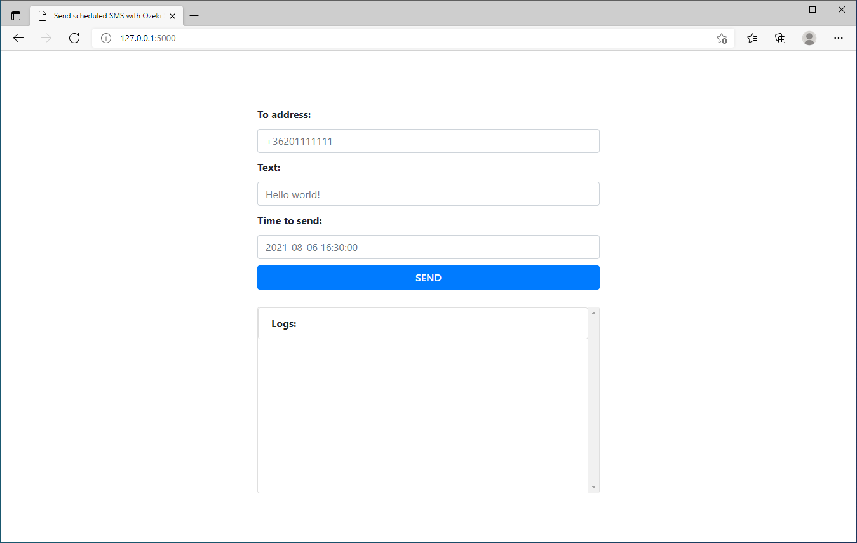857x543 pixels.
Task: Click the browser profile avatar icon
Action: [809, 38]
